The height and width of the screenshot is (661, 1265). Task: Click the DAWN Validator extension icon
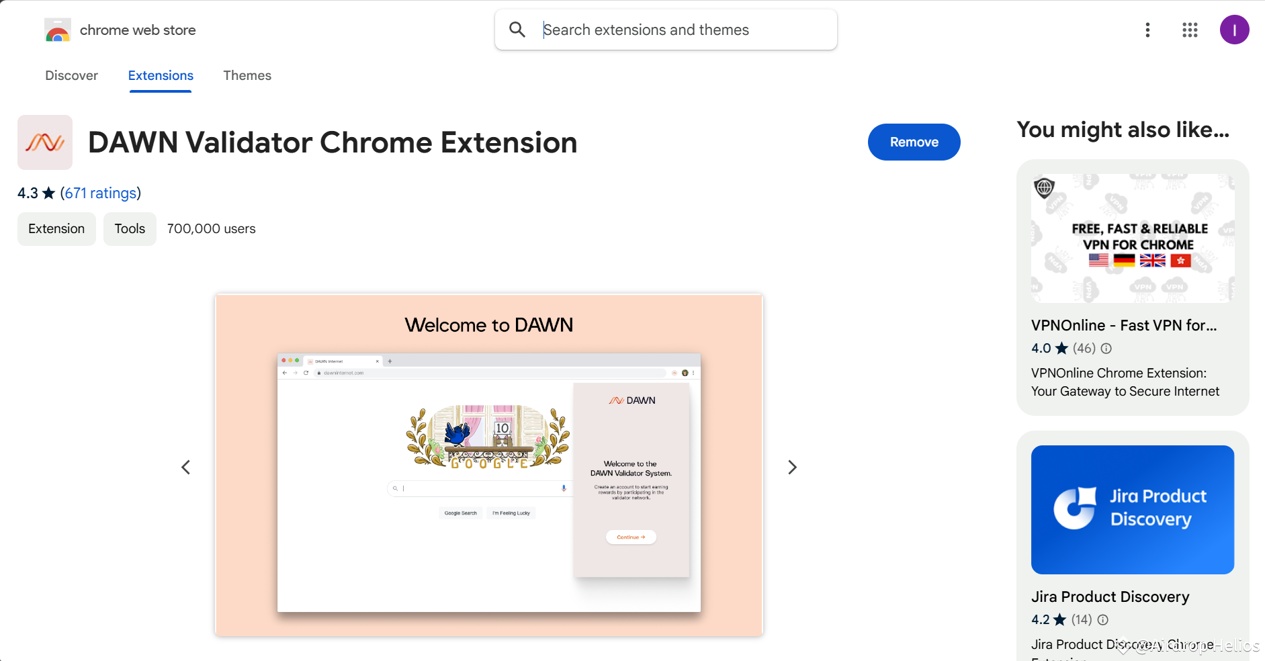(x=44, y=142)
